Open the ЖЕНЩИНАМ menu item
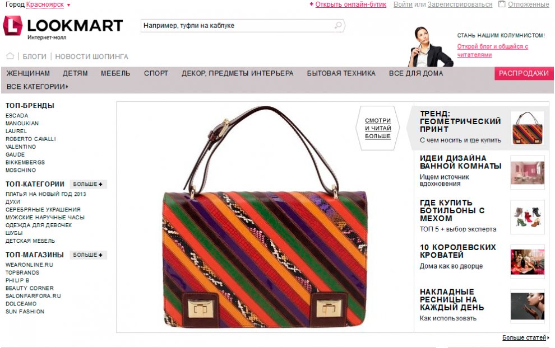The image size is (555, 348). click(28, 73)
